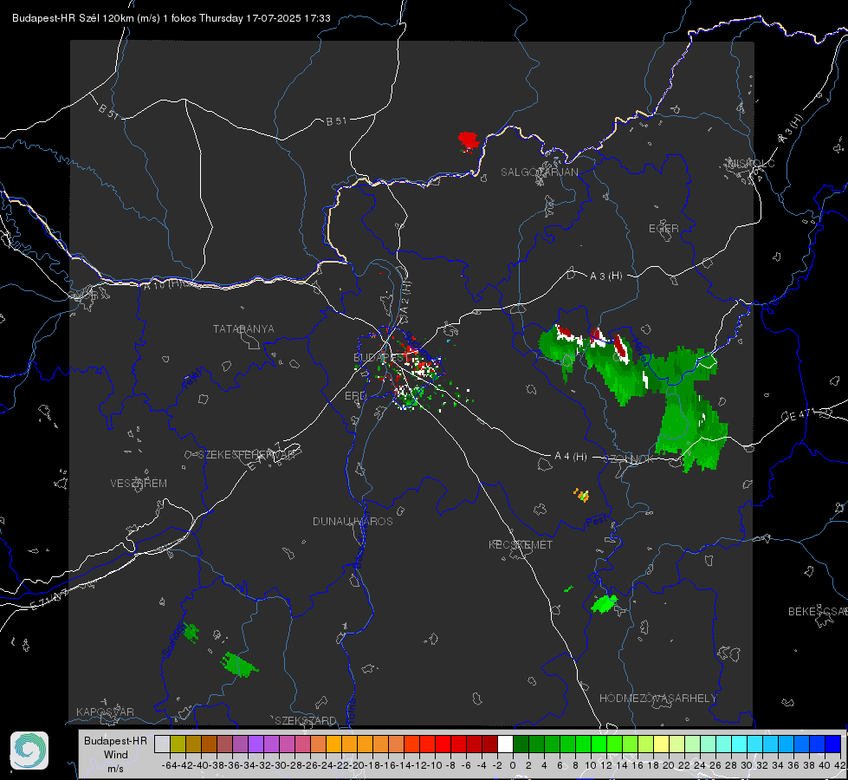Click the BUDAPEST city label
The width and height of the screenshot is (848, 780).
[380, 358]
